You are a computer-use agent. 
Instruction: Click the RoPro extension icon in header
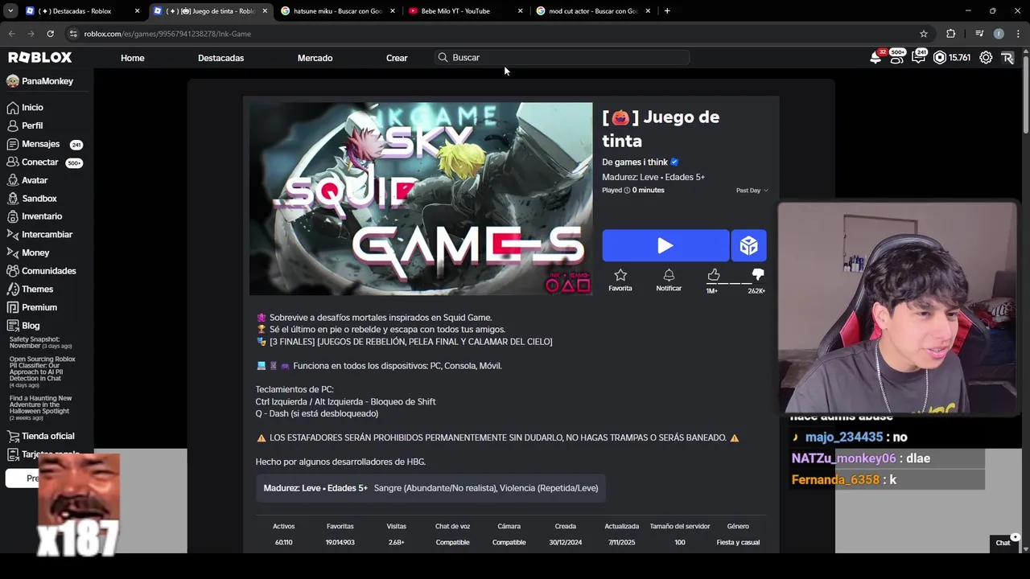pos(1007,58)
